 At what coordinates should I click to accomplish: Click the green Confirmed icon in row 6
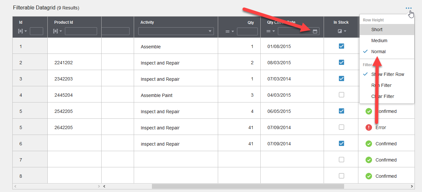tap(369, 144)
